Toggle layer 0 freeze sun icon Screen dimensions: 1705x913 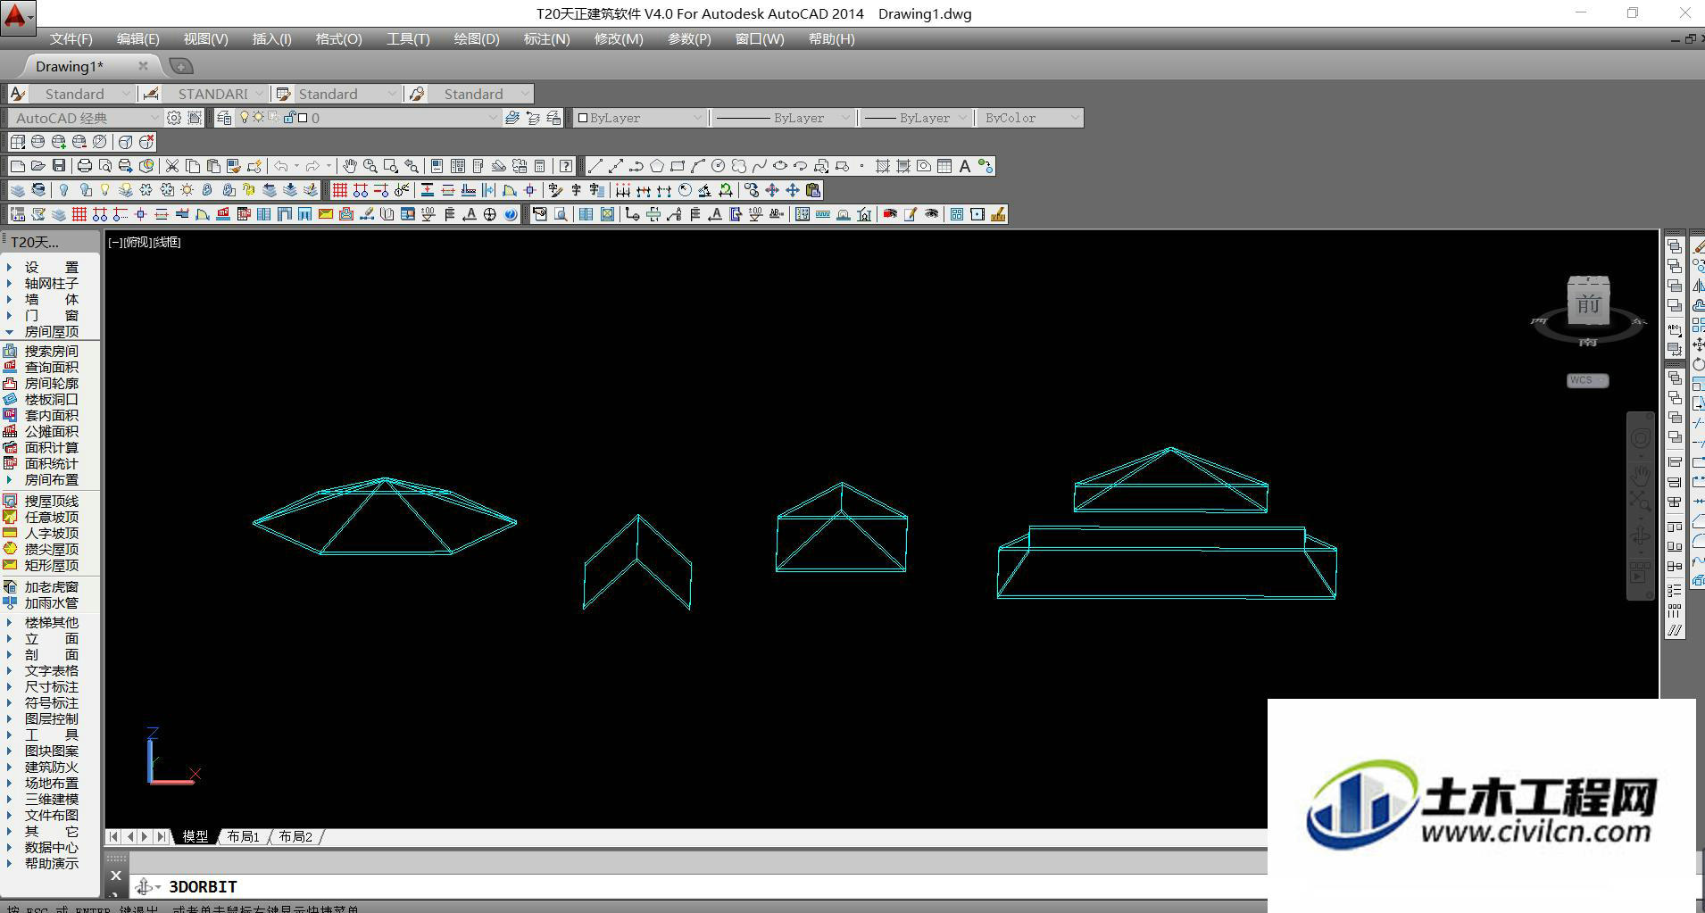(258, 118)
